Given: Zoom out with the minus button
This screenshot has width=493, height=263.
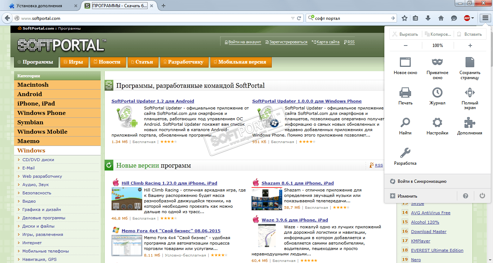Looking at the screenshot, I should [406, 46].
